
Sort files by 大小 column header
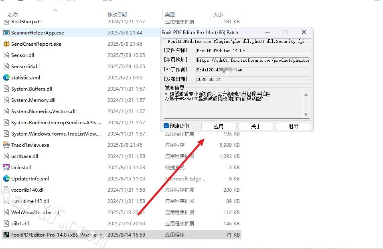218,15
